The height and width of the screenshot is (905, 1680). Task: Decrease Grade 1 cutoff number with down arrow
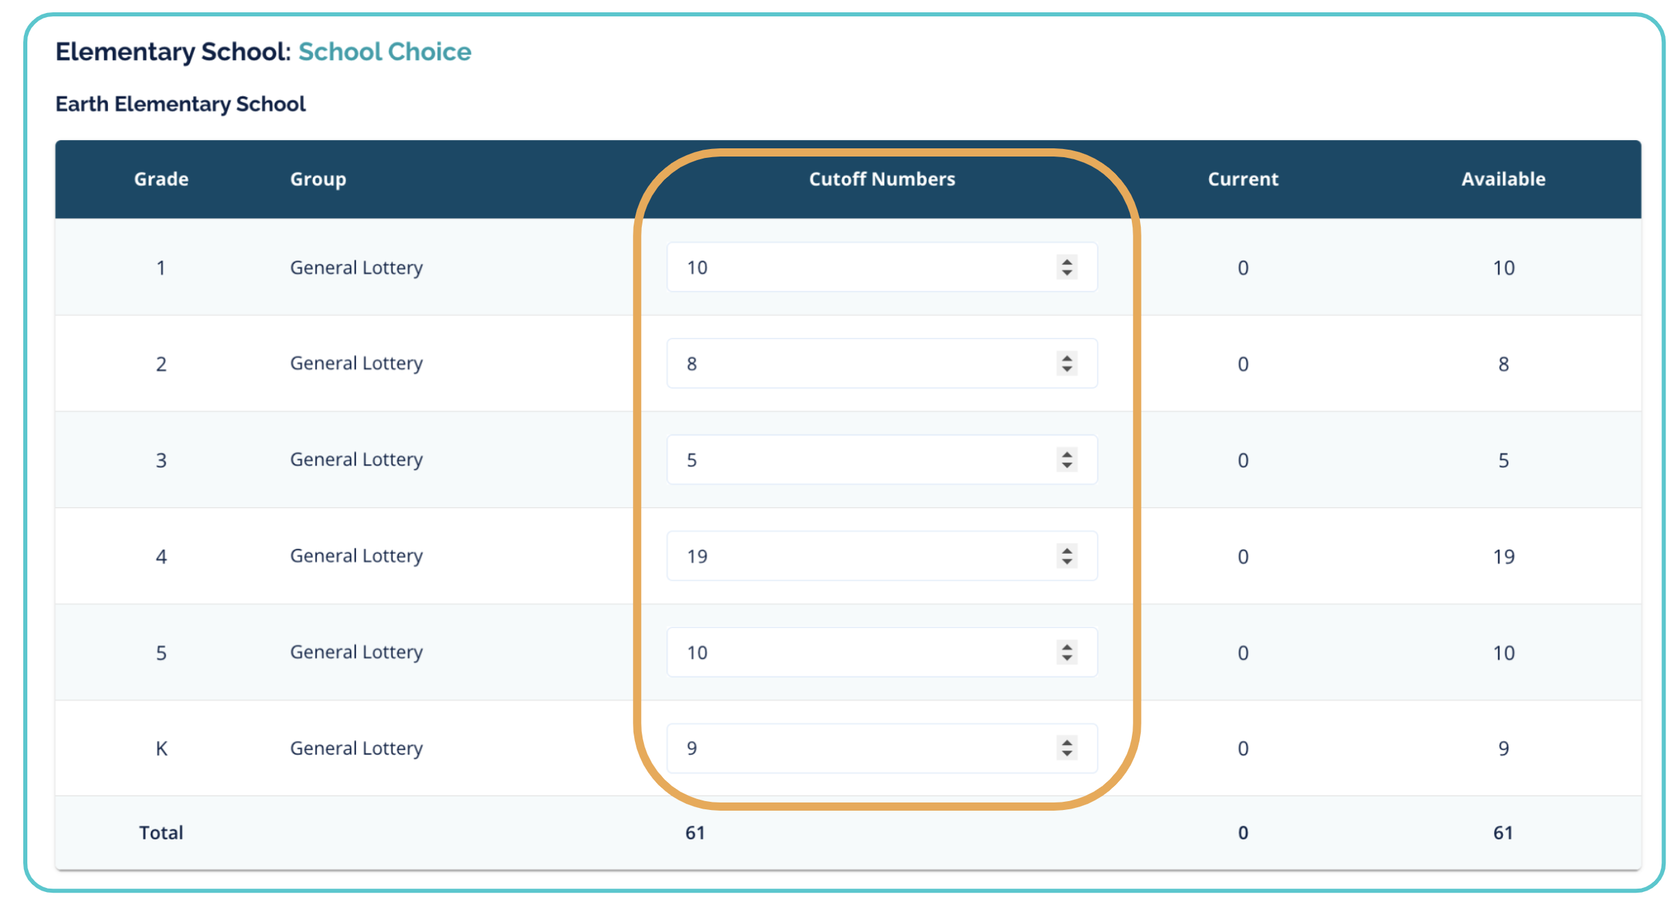pyautogui.click(x=1067, y=273)
